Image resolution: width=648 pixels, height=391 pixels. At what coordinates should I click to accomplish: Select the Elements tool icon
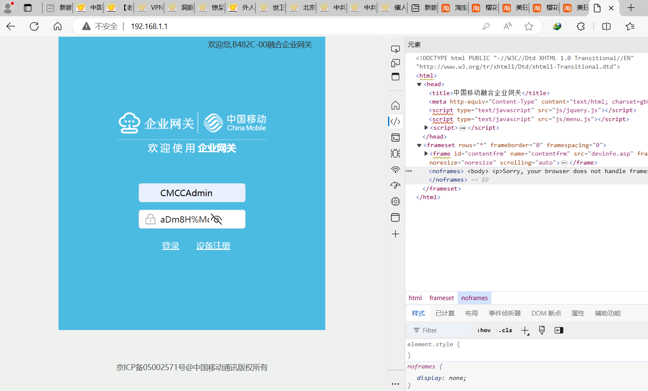click(x=395, y=122)
